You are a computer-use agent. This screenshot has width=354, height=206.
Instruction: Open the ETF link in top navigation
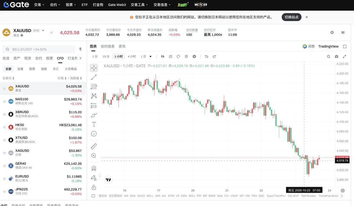pos(85,5)
